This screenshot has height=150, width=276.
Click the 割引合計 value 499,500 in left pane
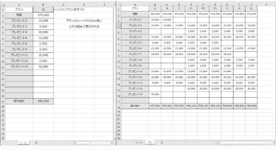tap(43, 101)
